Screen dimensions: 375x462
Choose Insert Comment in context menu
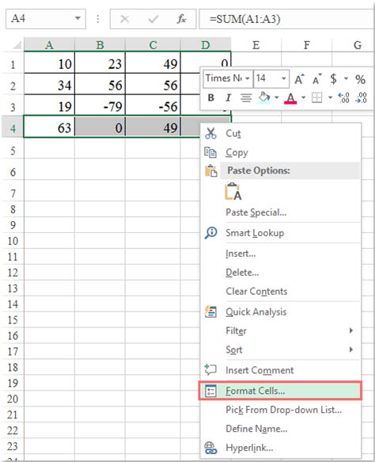tap(280, 370)
